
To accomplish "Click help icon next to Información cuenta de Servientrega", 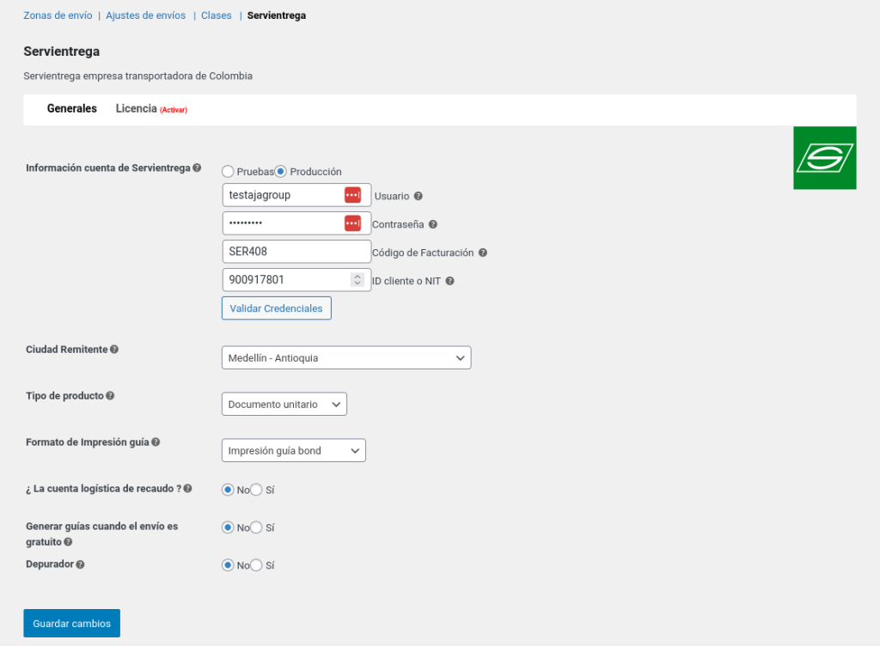I will coord(197,168).
